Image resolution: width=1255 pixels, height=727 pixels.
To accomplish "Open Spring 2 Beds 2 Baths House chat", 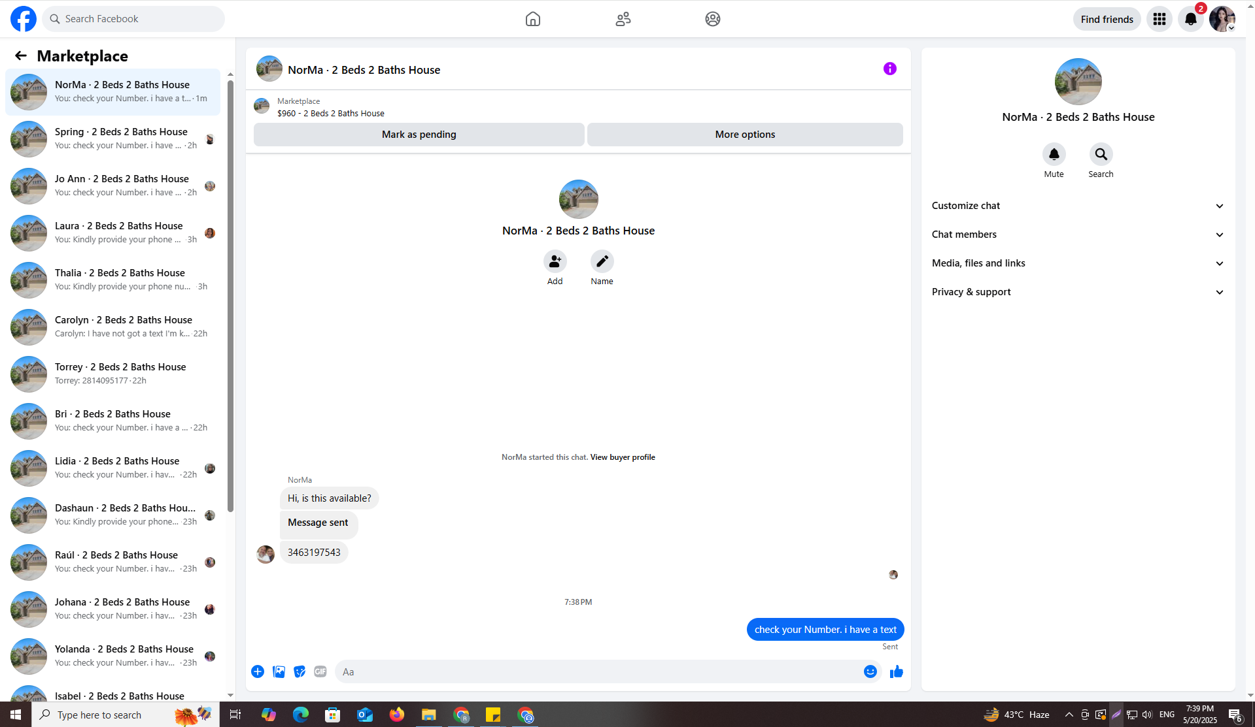I will (x=112, y=138).
